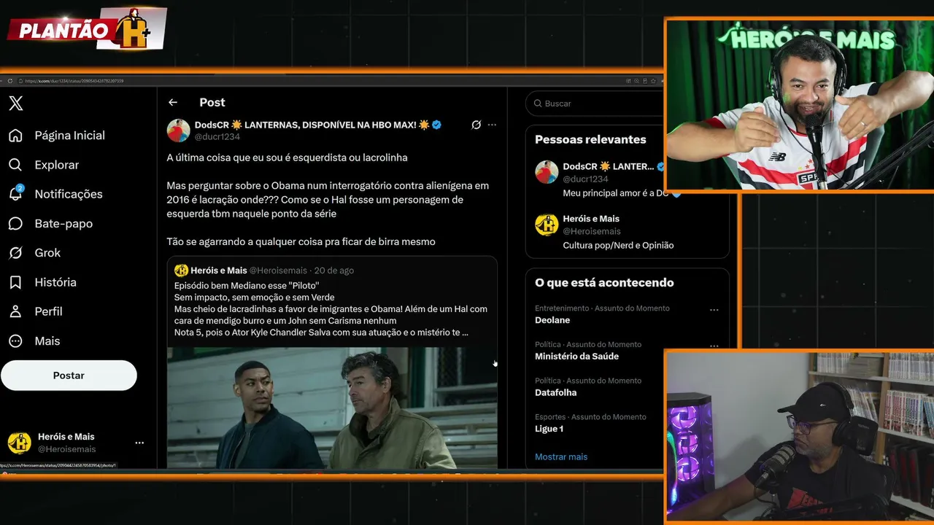Open the three-dot menu for the Deolane trend
Viewport: 934px width, 525px height.
coord(714,310)
